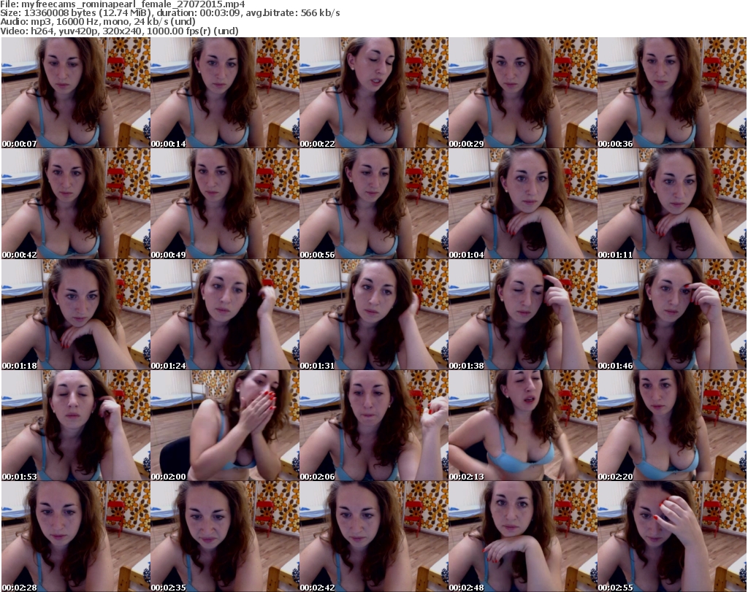
Task: Select the frame marked 00:01:11
Action: (672, 204)
